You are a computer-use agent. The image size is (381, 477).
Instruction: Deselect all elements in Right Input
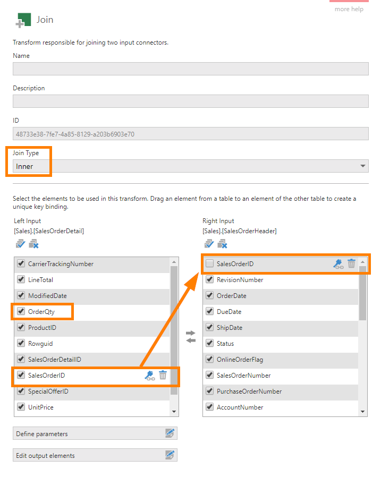click(223, 244)
